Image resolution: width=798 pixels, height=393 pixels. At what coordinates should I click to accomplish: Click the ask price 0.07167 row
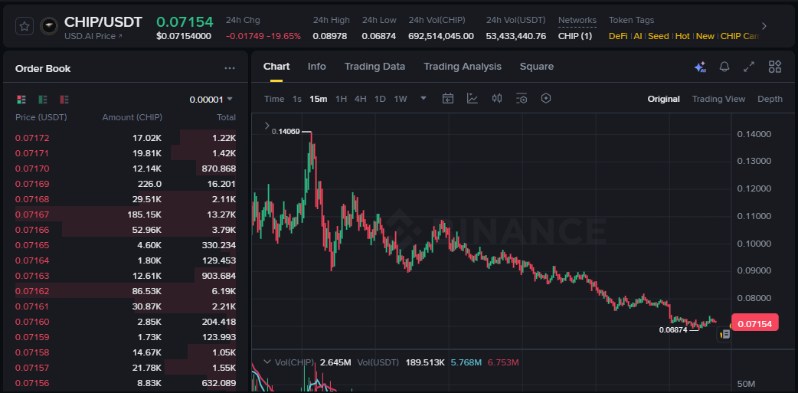point(125,215)
